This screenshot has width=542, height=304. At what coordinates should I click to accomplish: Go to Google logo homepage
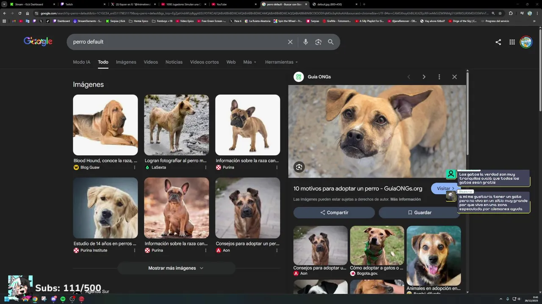pyautogui.click(x=38, y=41)
